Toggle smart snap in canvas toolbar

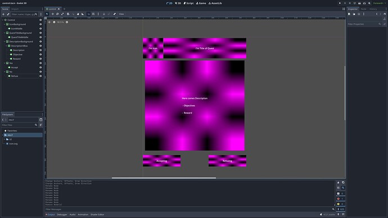click(88, 14)
